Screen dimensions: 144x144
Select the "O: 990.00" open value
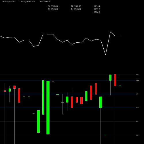[x=53, y=6]
